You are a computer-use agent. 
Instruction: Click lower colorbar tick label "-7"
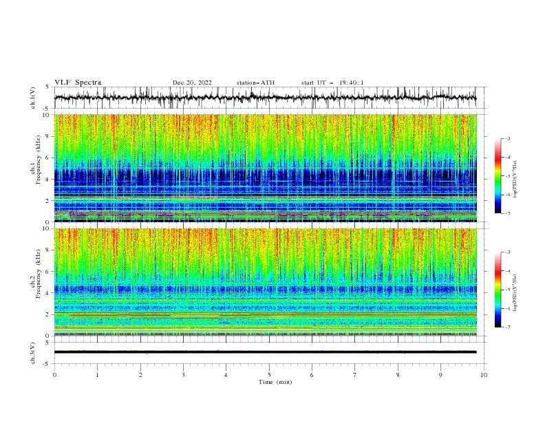(x=507, y=327)
